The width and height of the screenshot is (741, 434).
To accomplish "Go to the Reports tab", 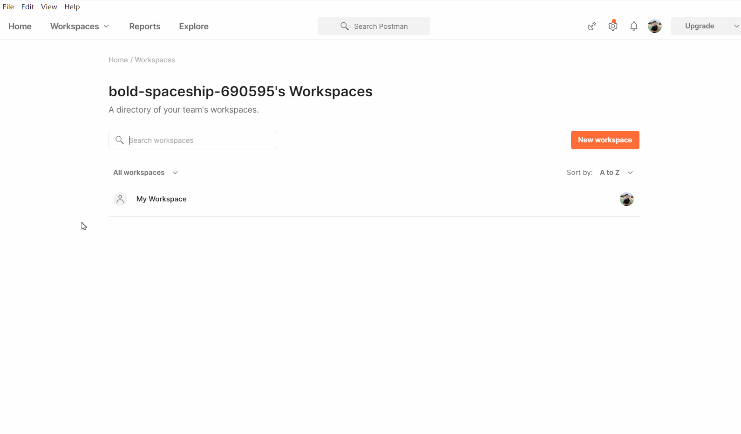I will [145, 27].
